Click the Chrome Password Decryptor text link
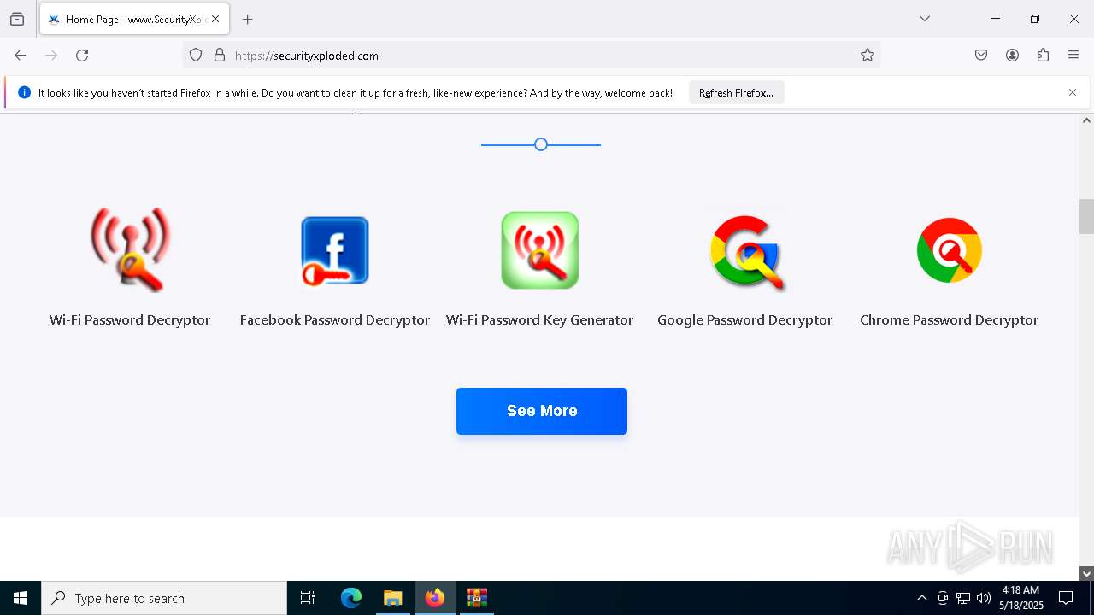 coord(949,319)
